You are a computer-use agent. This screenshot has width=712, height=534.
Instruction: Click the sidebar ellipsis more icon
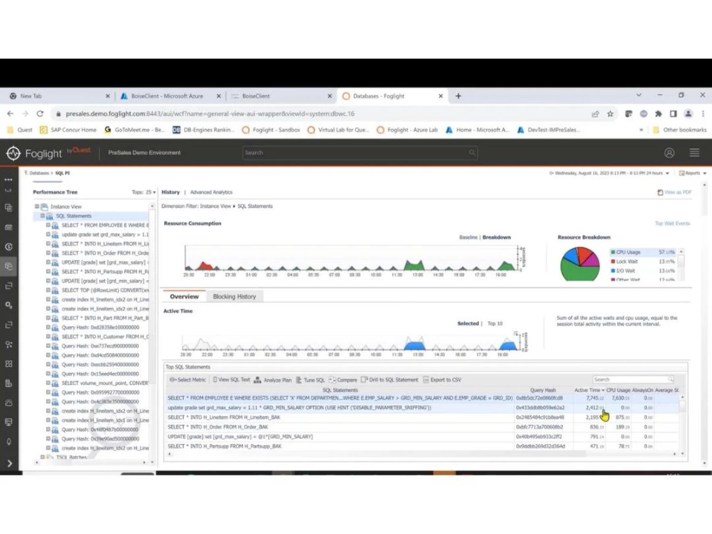click(x=8, y=179)
